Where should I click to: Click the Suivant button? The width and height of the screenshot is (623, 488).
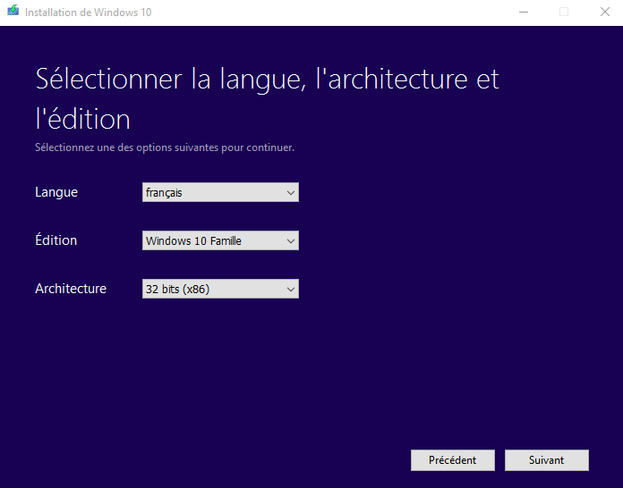point(547,460)
